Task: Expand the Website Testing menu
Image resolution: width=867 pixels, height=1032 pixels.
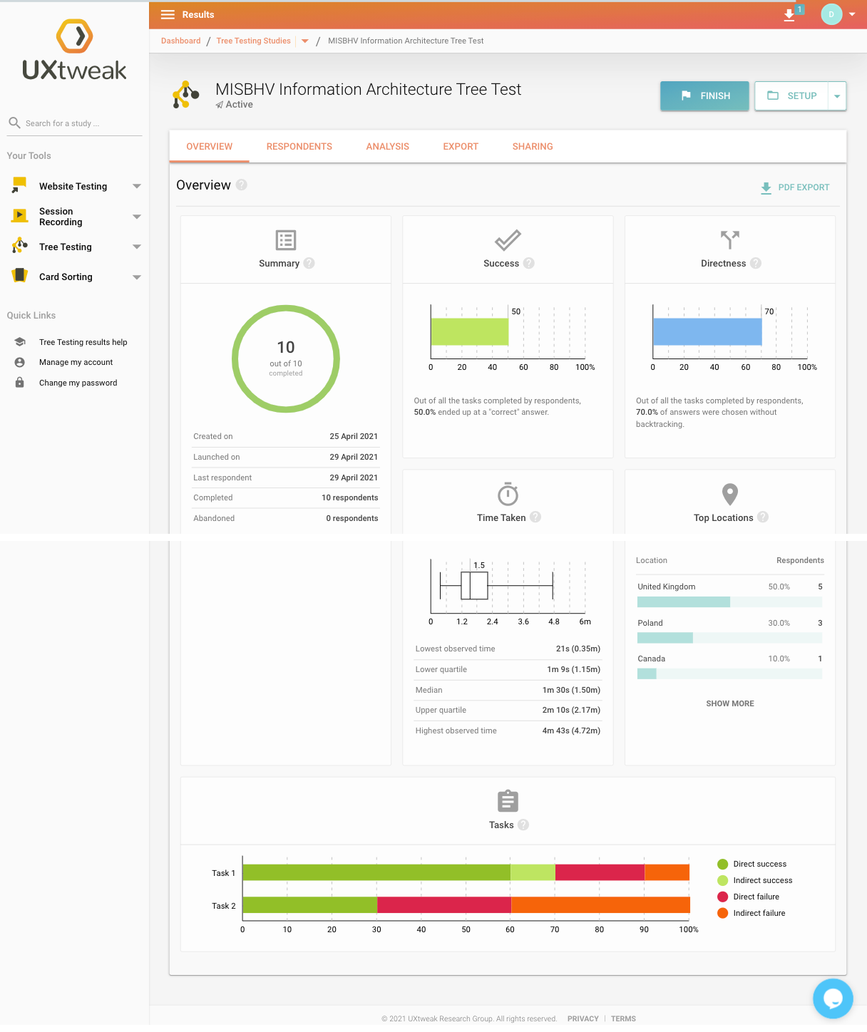Action: (x=137, y=186)
